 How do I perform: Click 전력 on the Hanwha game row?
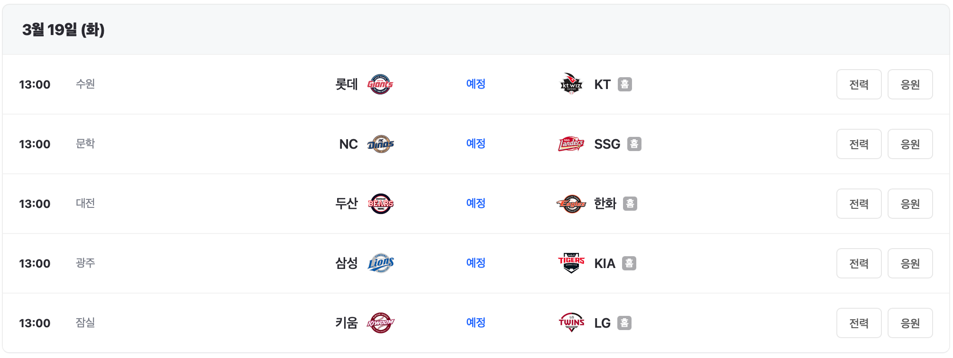point(859,203)
